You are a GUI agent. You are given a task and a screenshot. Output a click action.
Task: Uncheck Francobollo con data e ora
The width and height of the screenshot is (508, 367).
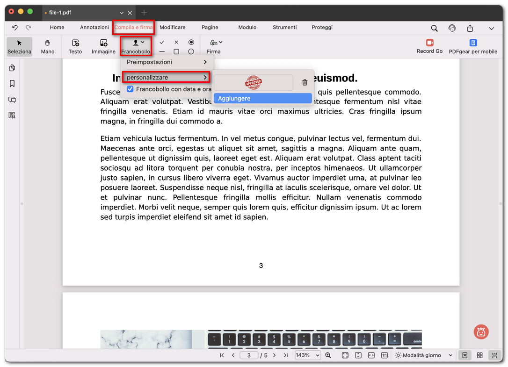131,89
